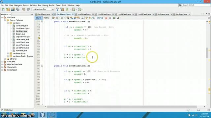Expand the Libraries node
Screen dimensions: 211x118
pos(5,59)
